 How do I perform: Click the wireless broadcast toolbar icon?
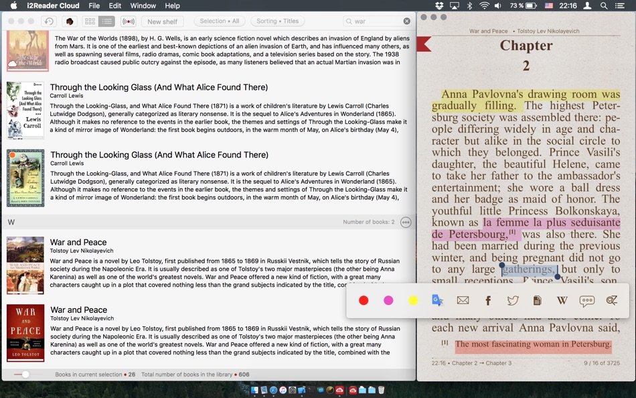[x=128, y=21]
